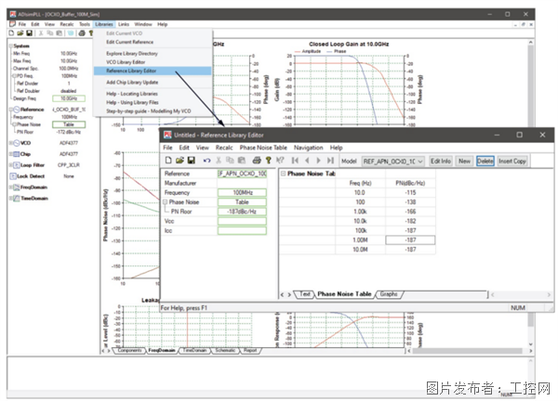Collapse the Phase Noise Table section header

(x=284, y=174)
